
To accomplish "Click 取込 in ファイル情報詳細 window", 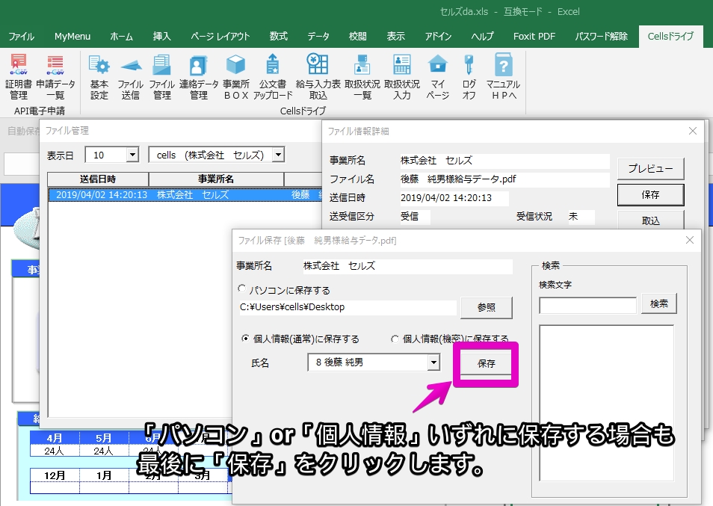I will click(650, 220).
